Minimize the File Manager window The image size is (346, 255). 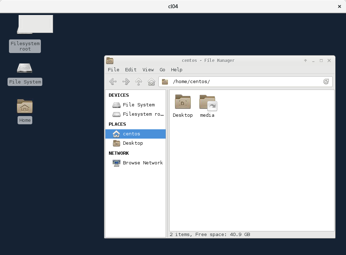tap(313, 61)
